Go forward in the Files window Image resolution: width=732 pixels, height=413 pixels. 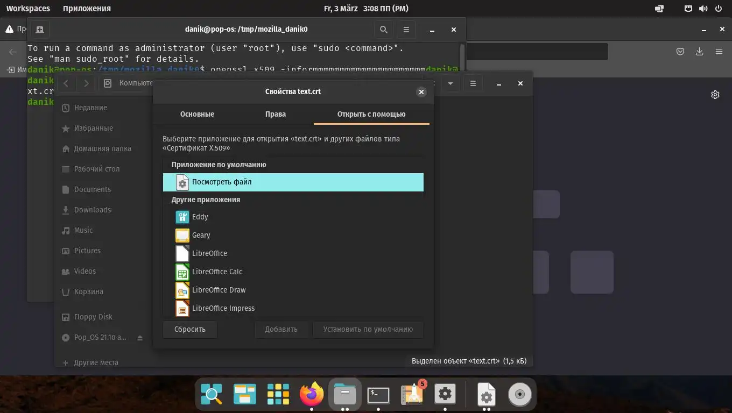86,83
